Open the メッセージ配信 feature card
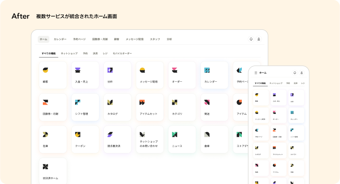This screenshot has height=184, width=340. 150,75
